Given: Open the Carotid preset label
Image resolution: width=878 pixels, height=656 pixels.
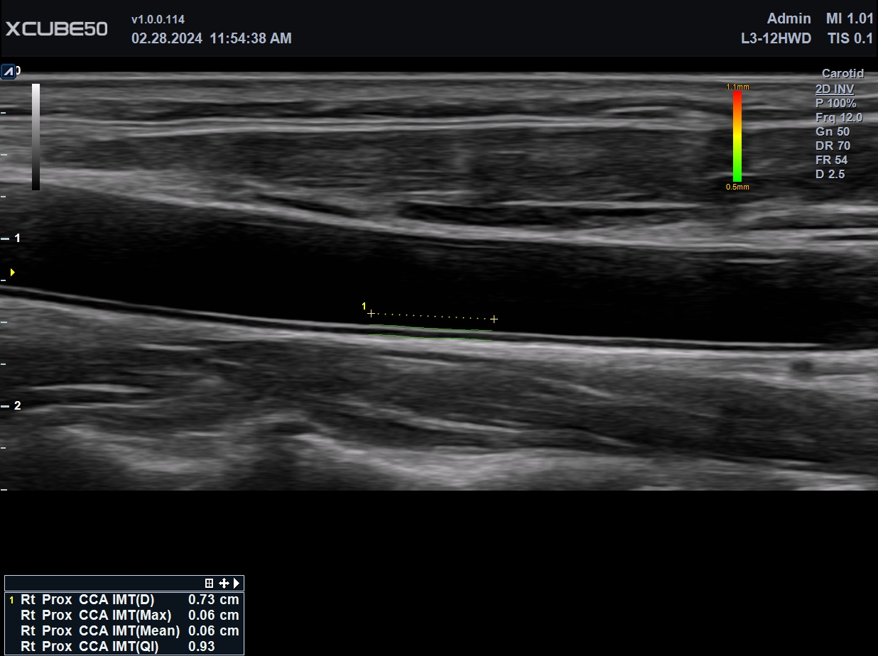Looking at the screenshot, I should pos(842,73).
